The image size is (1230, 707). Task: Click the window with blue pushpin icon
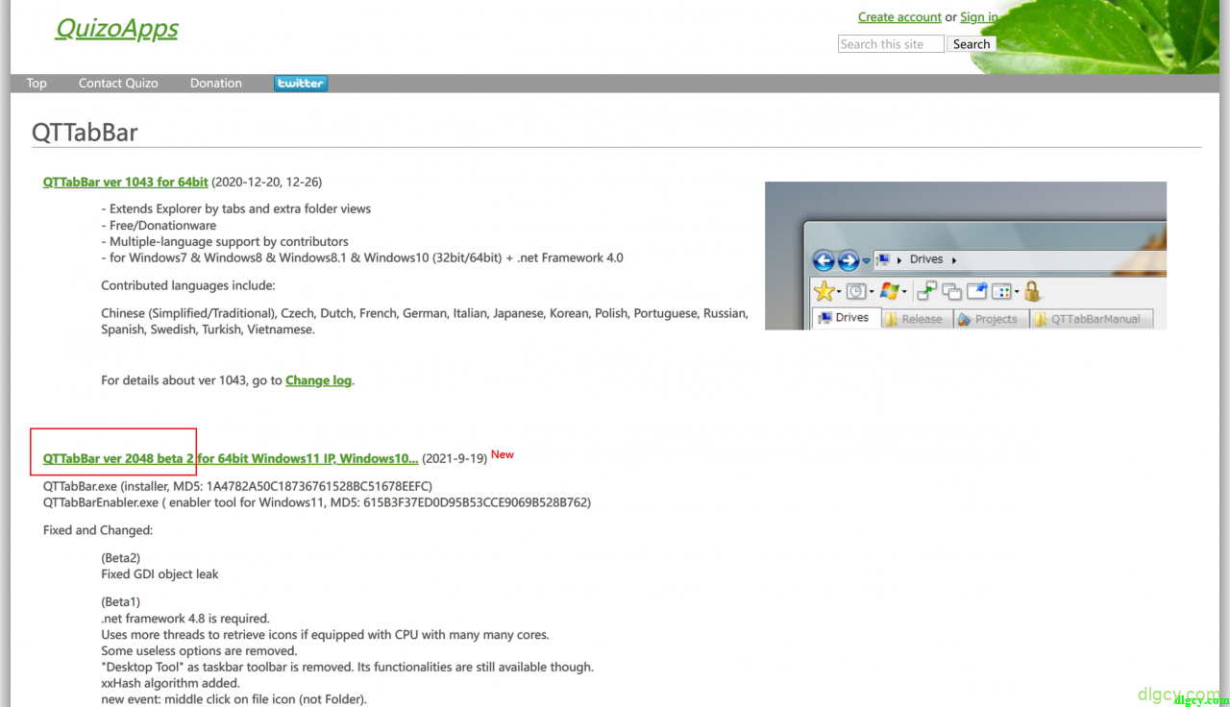coord(977,291)
